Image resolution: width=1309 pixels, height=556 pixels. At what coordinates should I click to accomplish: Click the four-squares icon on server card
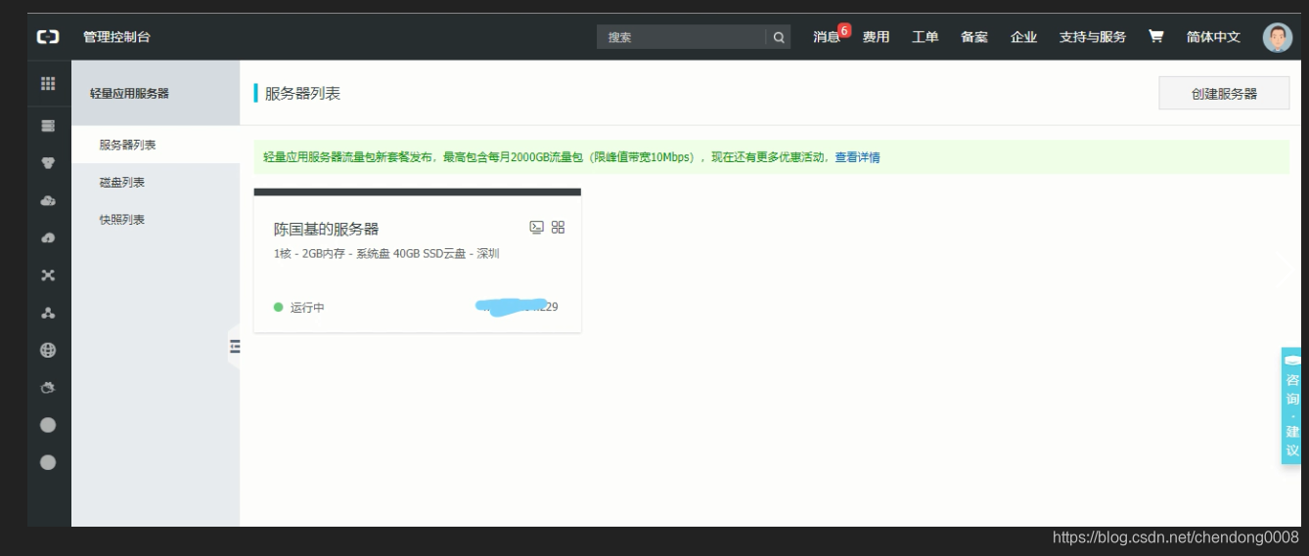tap(558, 227)
